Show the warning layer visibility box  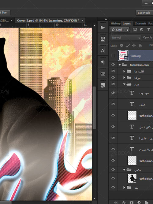[113, 56]
